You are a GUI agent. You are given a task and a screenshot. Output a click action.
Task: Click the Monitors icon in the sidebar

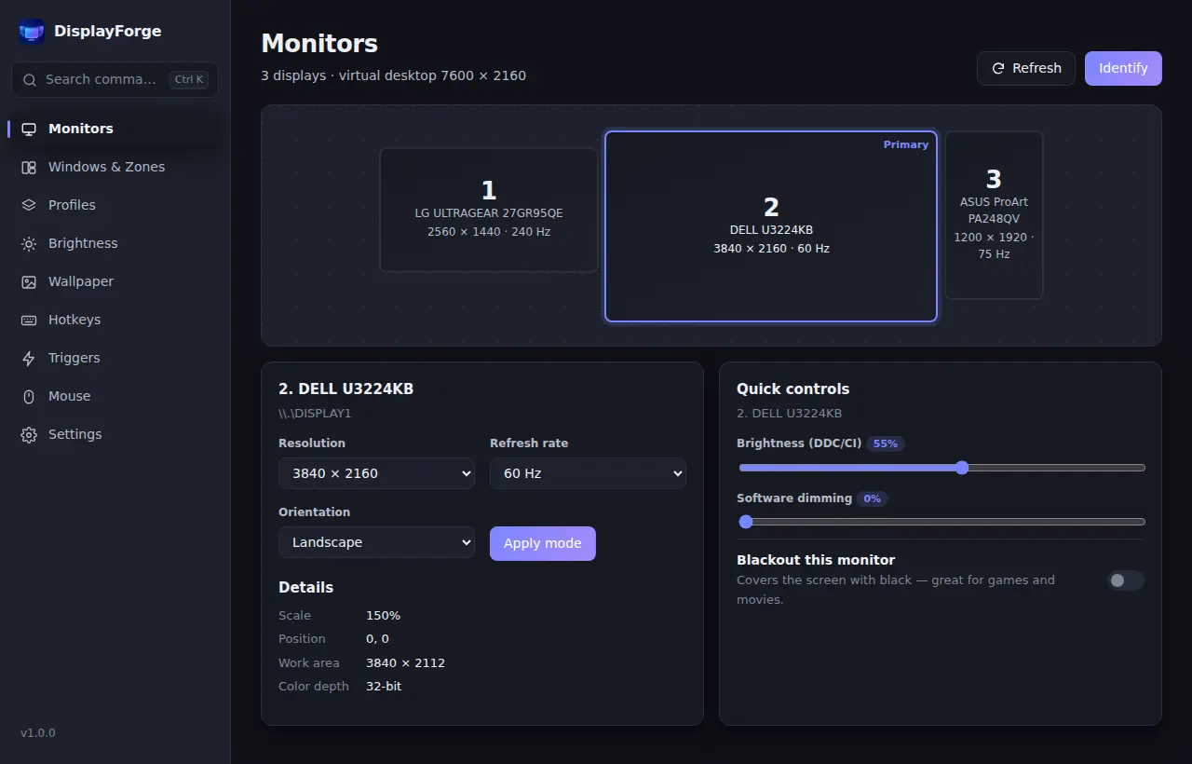coord(29,129)
